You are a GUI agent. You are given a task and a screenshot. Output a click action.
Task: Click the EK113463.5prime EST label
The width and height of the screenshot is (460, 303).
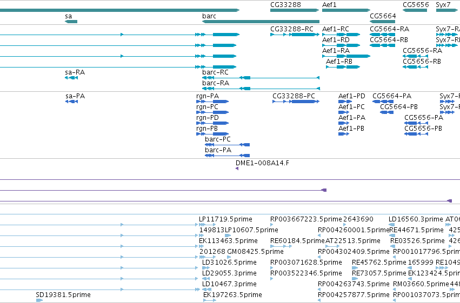228,241
